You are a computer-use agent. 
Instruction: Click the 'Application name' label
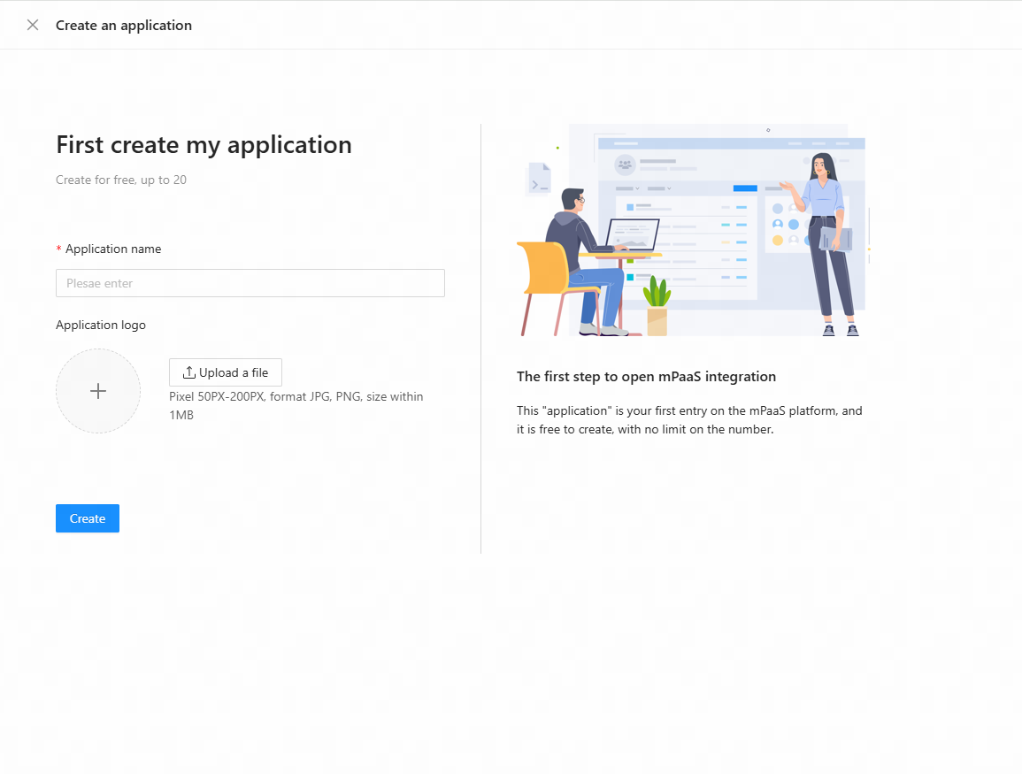[x=113, y=249]
